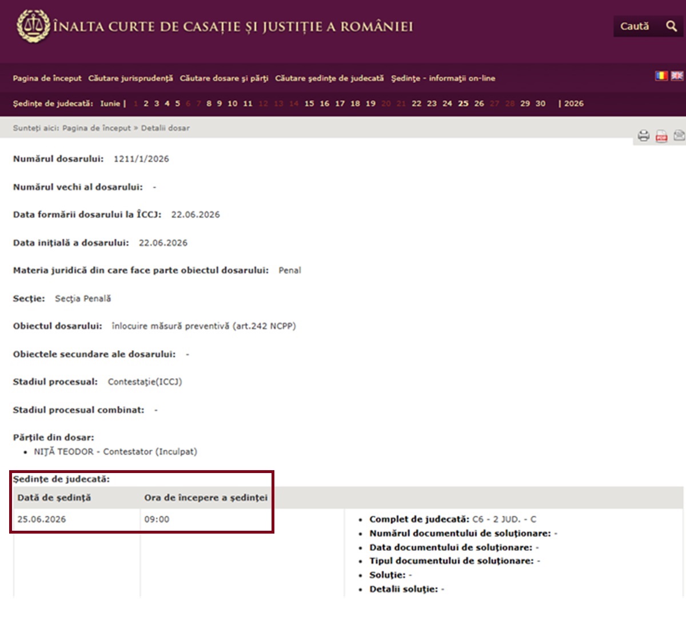Send case details by email icon
686x637 pixels.
[679, 135]
